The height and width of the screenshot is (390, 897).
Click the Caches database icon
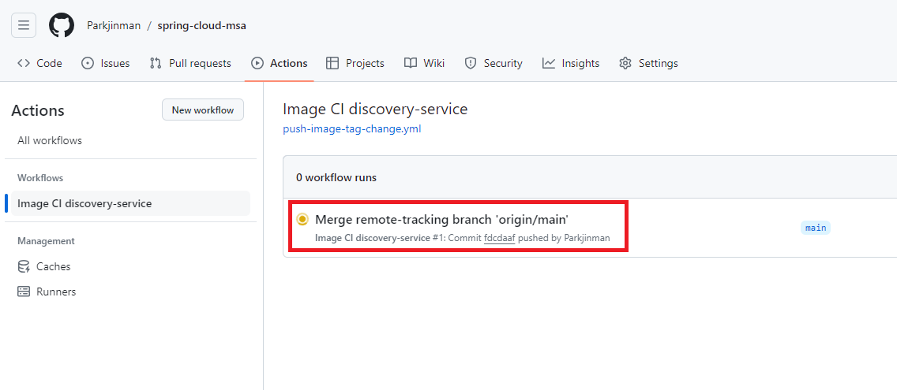(x=24, y=266)
